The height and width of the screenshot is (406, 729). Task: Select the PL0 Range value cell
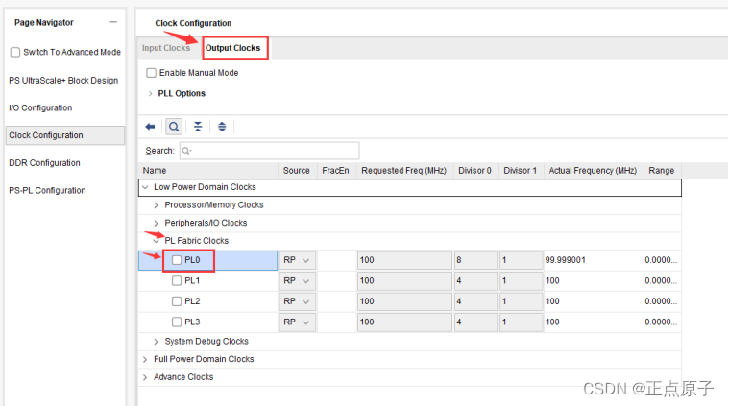pyautogui.click(x=661, y=260)
